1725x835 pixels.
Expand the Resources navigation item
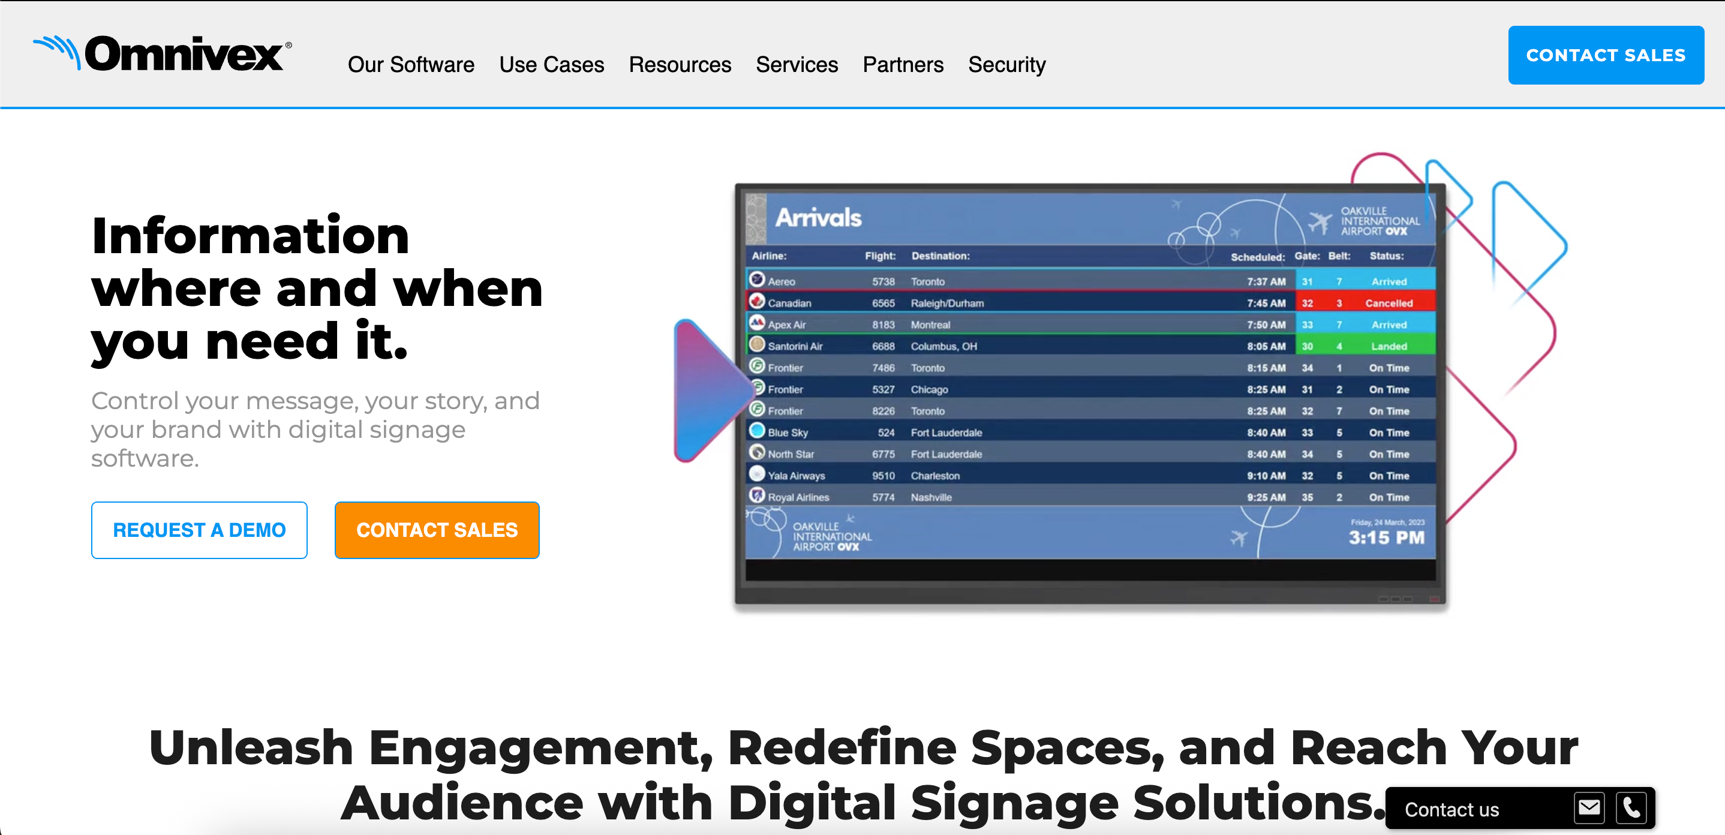coord(680,64)
